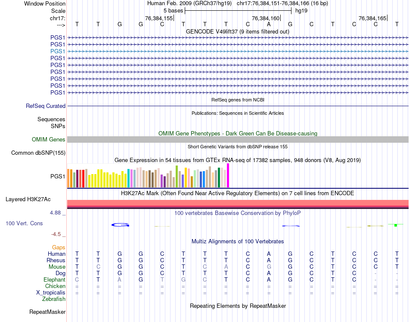Open Short Genetic Variants from dbSNP release 155
This screenshot has width=409, height=322.
[238, 147]
